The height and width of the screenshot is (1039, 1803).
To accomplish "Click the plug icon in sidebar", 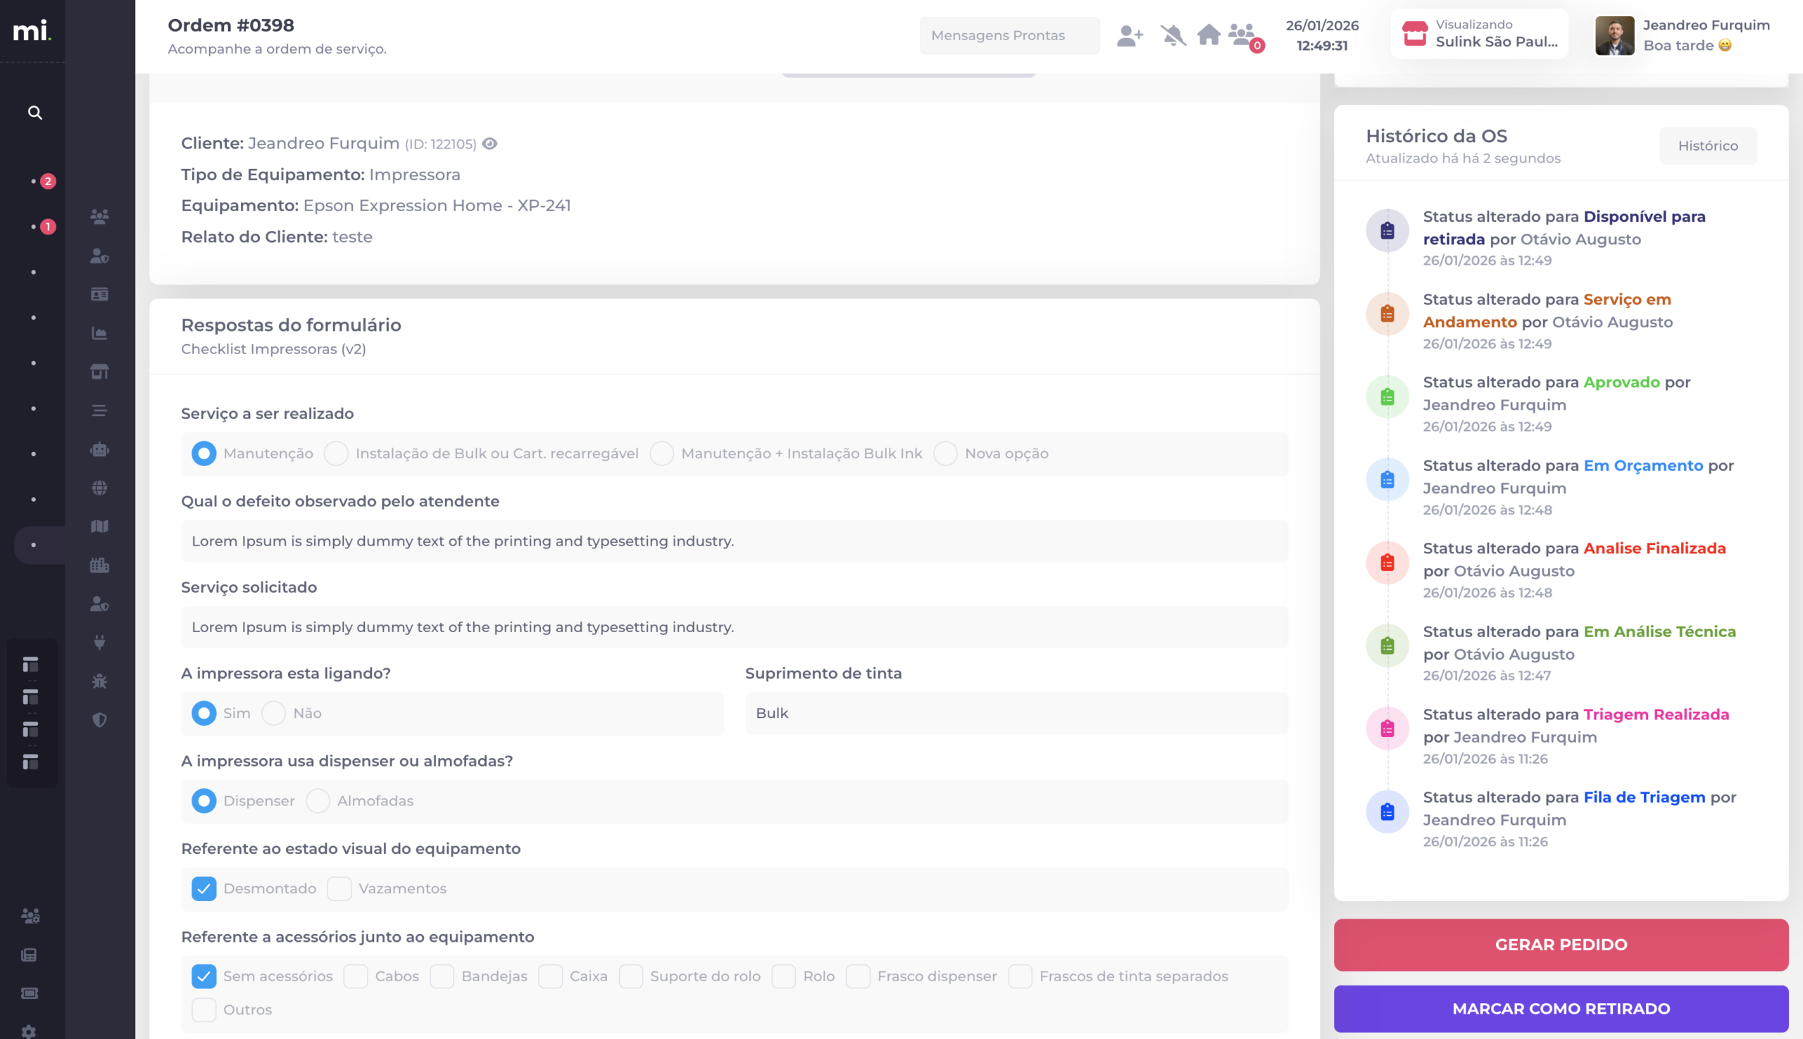I will tap(99, 642).
